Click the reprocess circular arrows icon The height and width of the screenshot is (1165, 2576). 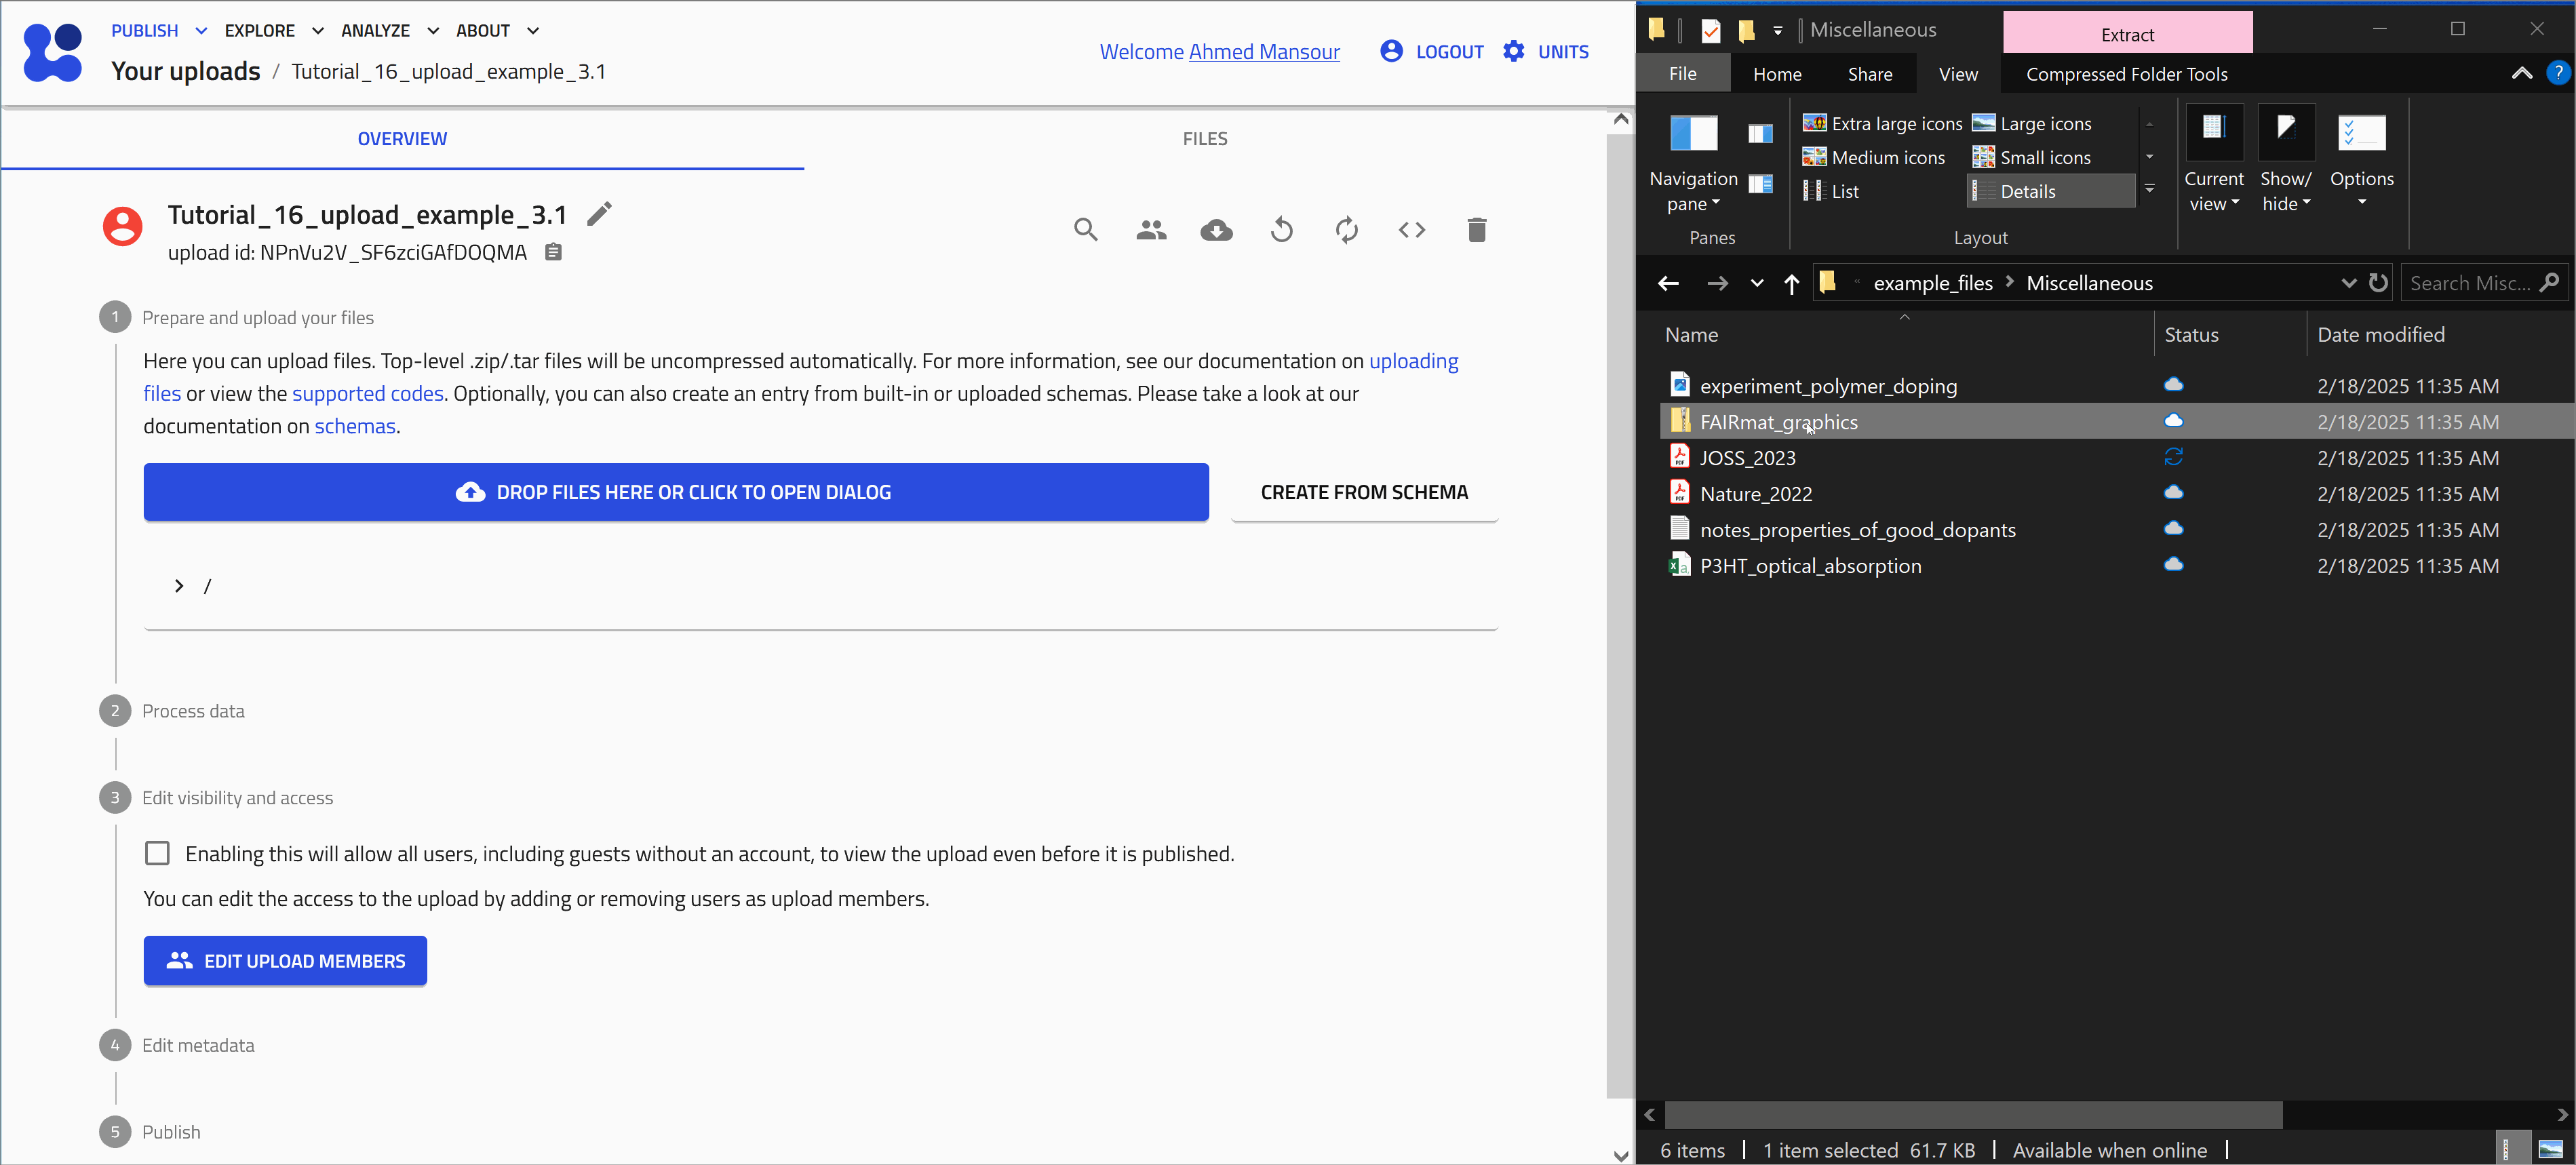(x=1346, y=230)
